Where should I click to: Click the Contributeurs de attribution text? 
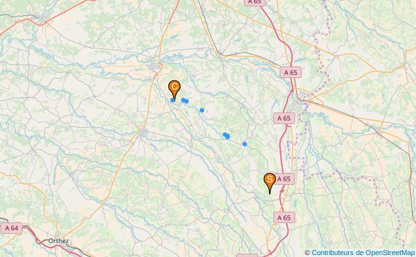337,253
